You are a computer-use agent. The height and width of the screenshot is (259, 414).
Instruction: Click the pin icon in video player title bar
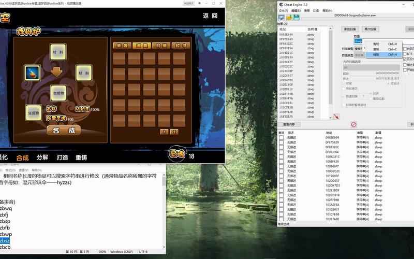[199, 4]
